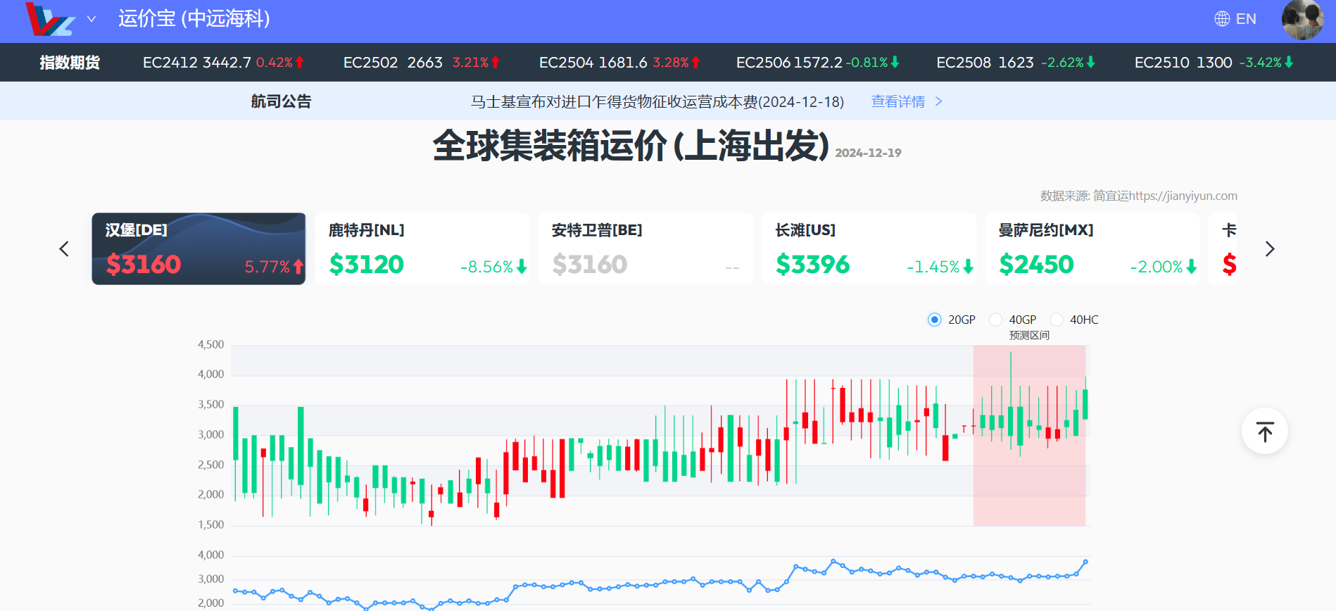
Task: Open the user avatar profile picture
Action: 1303,20
